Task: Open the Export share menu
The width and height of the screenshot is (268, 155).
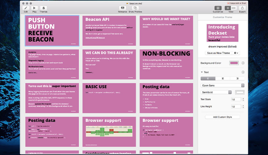Action: tap(242, 8)
